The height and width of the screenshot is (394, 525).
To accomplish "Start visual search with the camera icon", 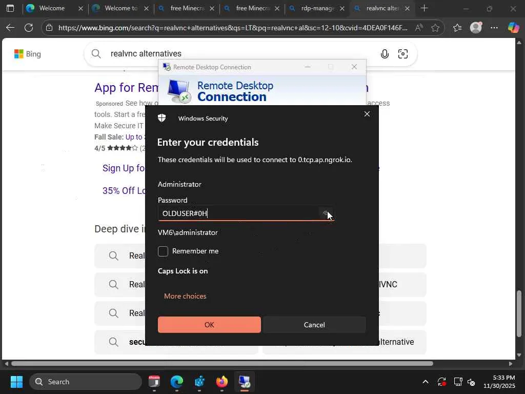I will click(403, 54).
